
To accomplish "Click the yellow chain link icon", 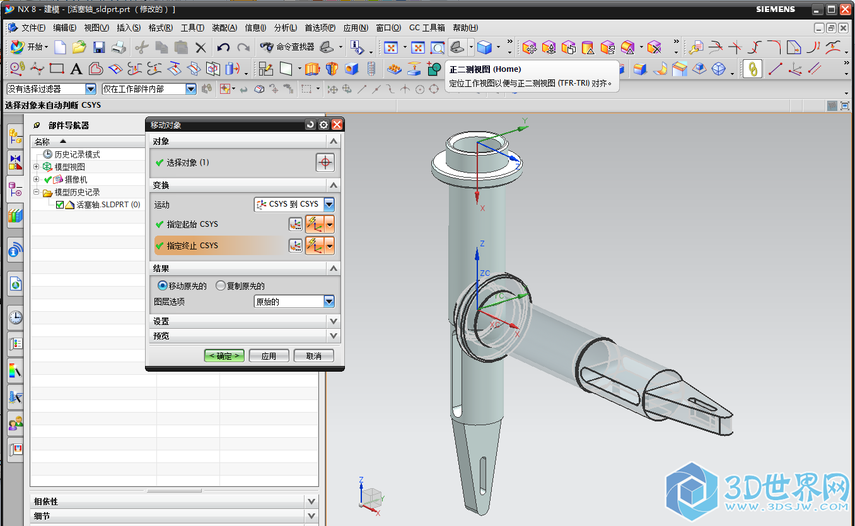I will (x=752, y=69).
